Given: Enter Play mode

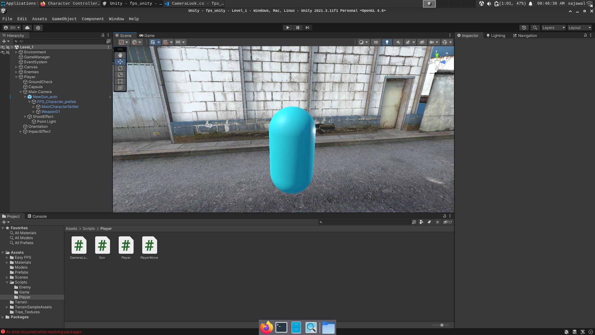Looking at the screenshot, I should pos(288,28).
